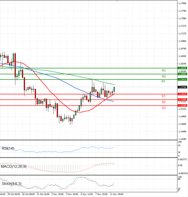Select the 11 Nov 00:00 time label
The width and height of the screenshot is (188, 197).
pyautogui.click(x=117, y=194)
